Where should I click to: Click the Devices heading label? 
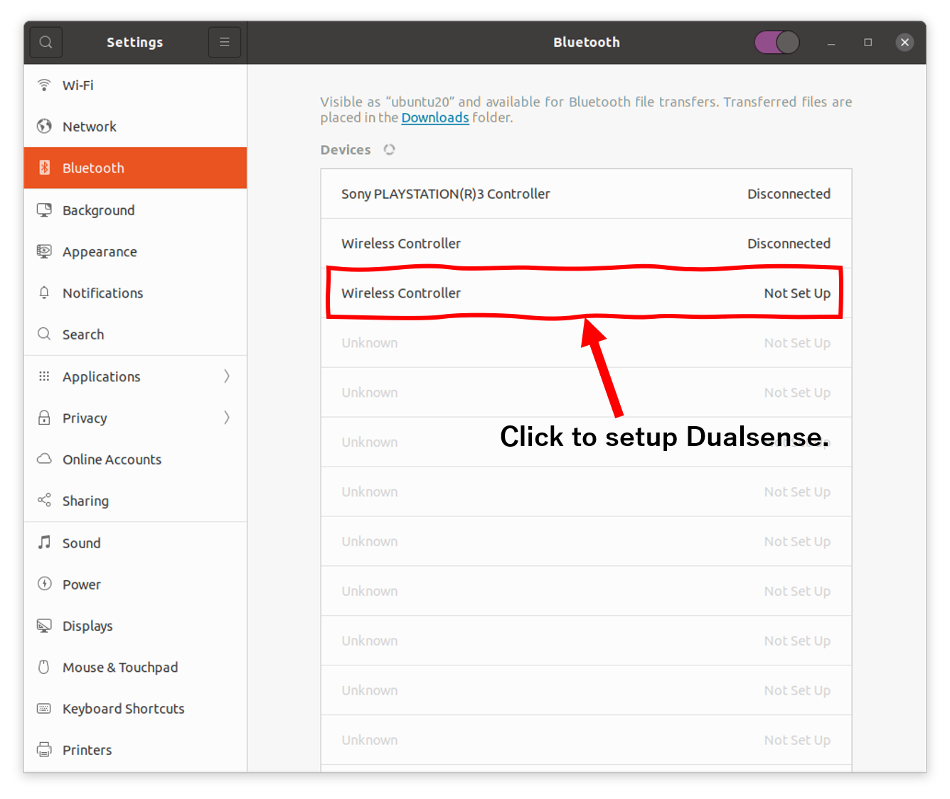tap(346, 150)
